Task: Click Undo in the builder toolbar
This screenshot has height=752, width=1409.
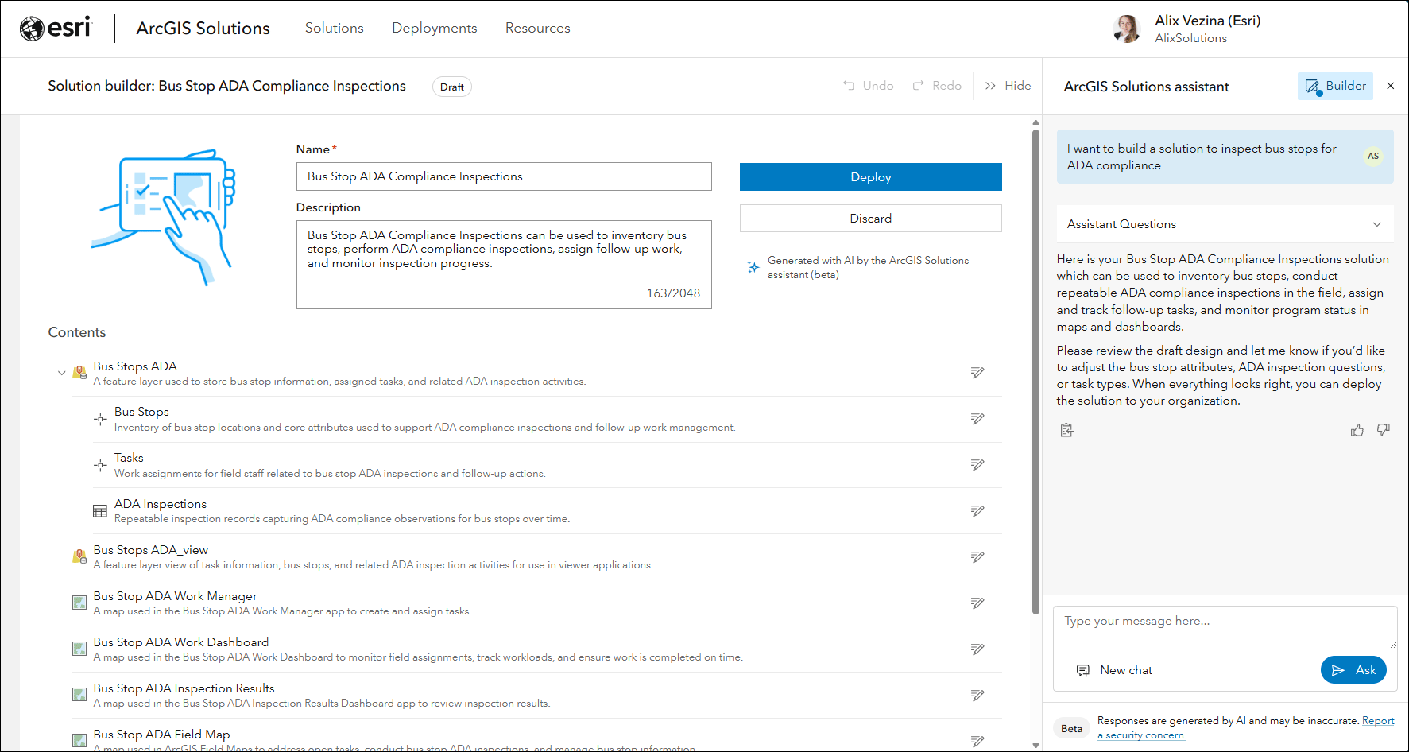Action: (x=869, y=86)
